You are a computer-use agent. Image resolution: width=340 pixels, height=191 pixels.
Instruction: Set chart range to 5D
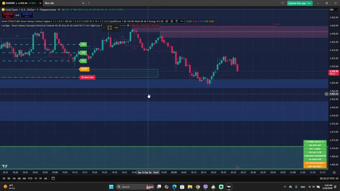coord(9,179)
